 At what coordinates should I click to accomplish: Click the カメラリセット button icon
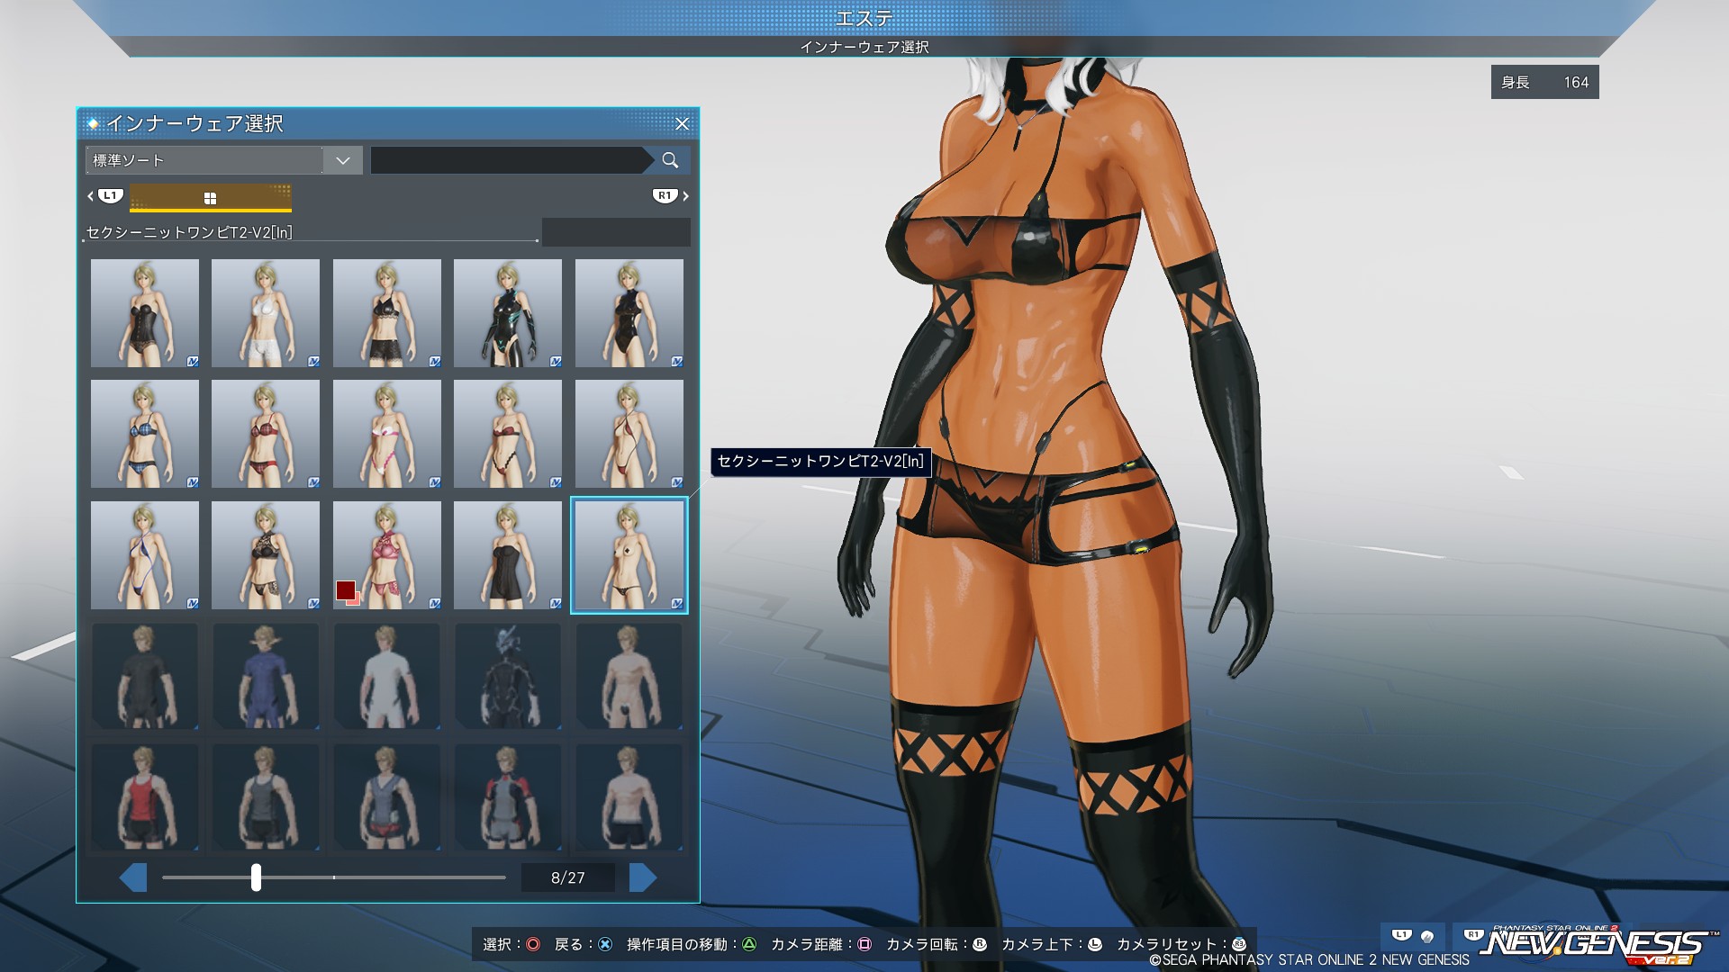coord(1239,944)
